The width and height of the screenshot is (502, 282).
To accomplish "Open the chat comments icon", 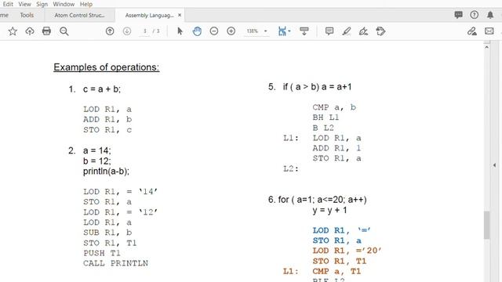I will [458, 15].
